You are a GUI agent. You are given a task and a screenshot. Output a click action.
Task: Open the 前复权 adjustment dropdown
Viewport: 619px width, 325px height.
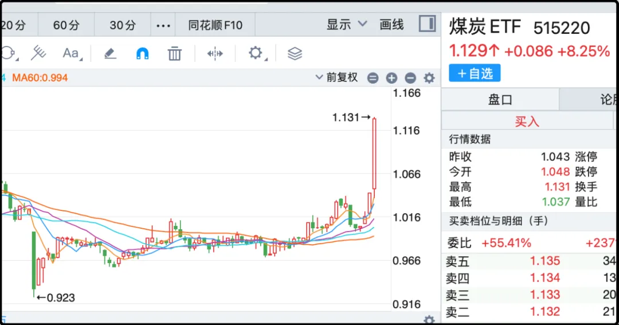click(337, 77)
